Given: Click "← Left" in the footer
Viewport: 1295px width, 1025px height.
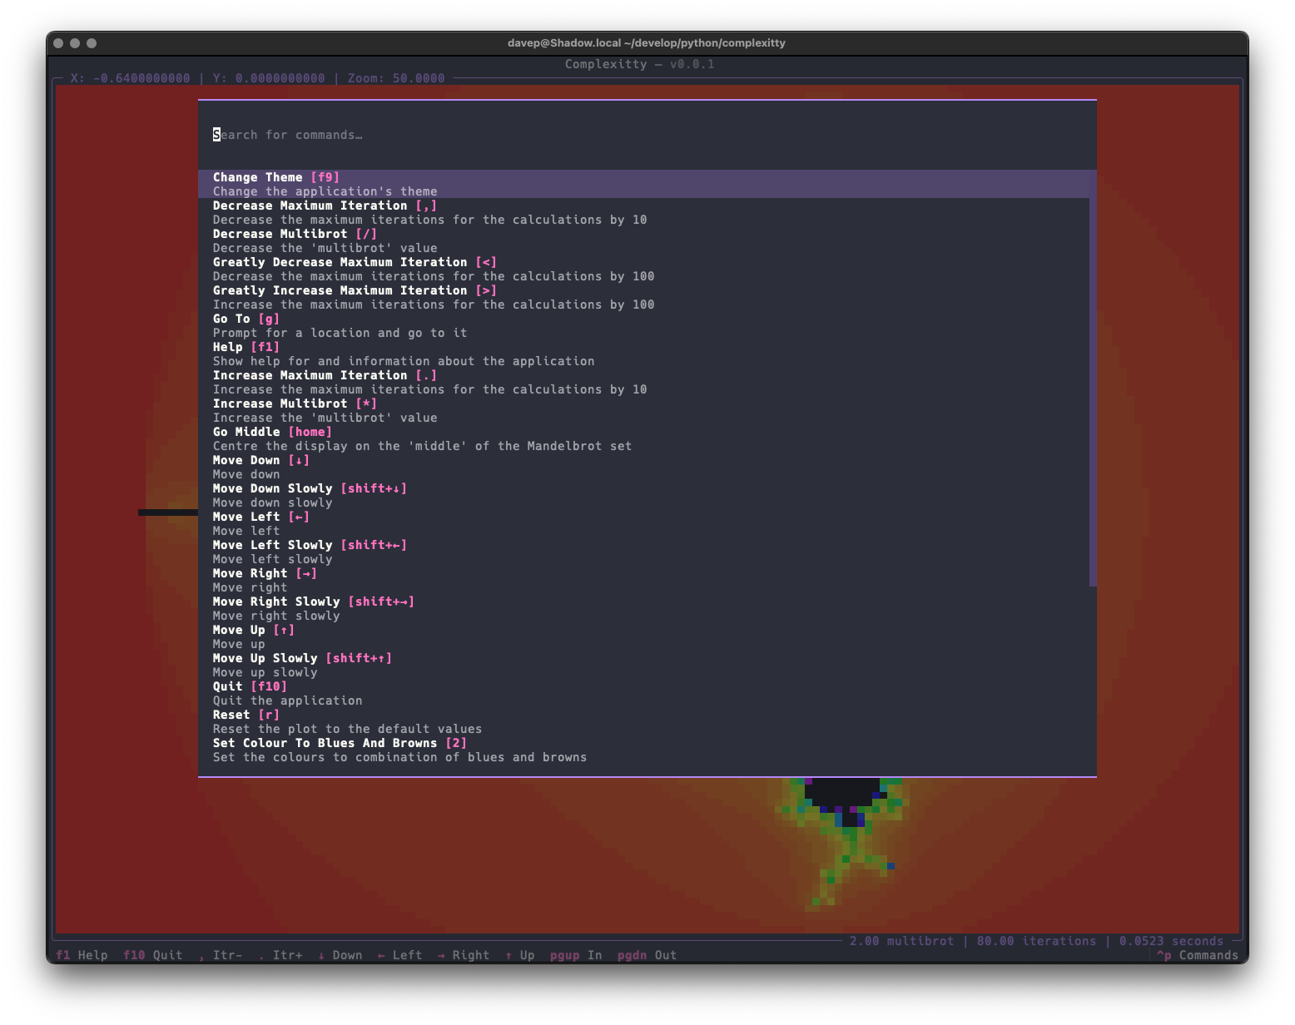Looking at the screenshot, I should tap(399, 955).
